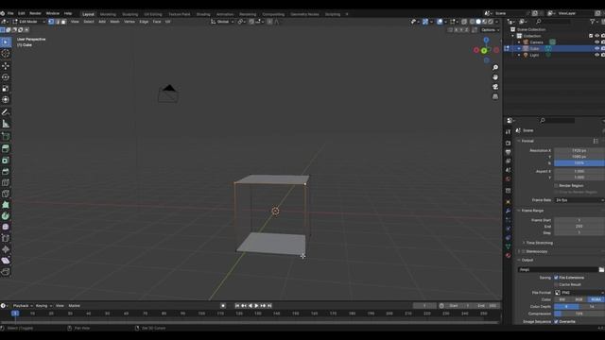Image resolution: width=605 pixels, height=340 pixels.
Task: Jump to the first frame
Action: coord(237,306)
